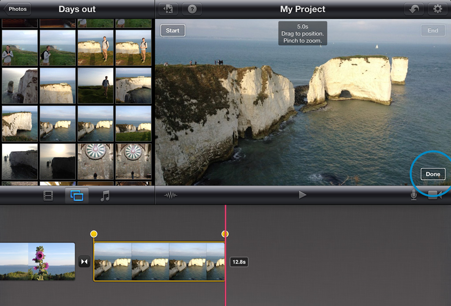
Task: Open project settings with the gear icon
Action: pyautogui.click(x=437, y=8)
